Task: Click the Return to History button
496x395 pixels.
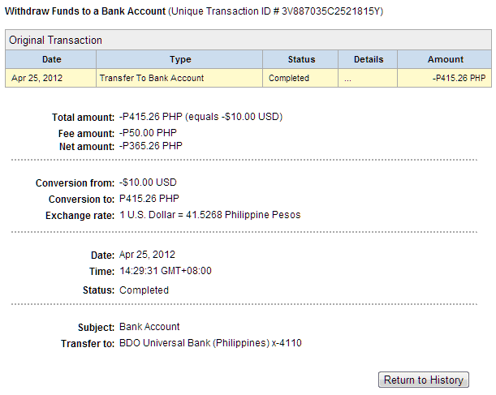Action: (x=424, y=380)
